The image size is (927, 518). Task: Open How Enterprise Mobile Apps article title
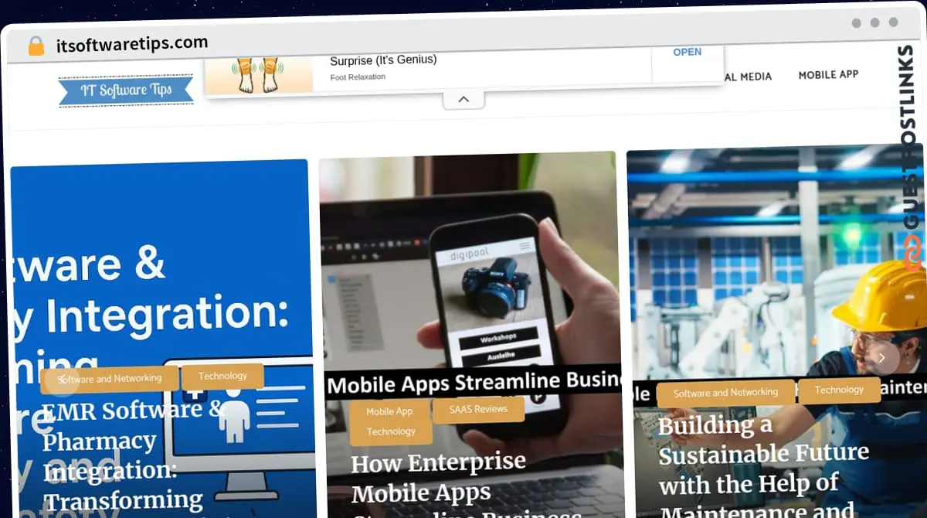pyautogui.click(x=438, y=479)
